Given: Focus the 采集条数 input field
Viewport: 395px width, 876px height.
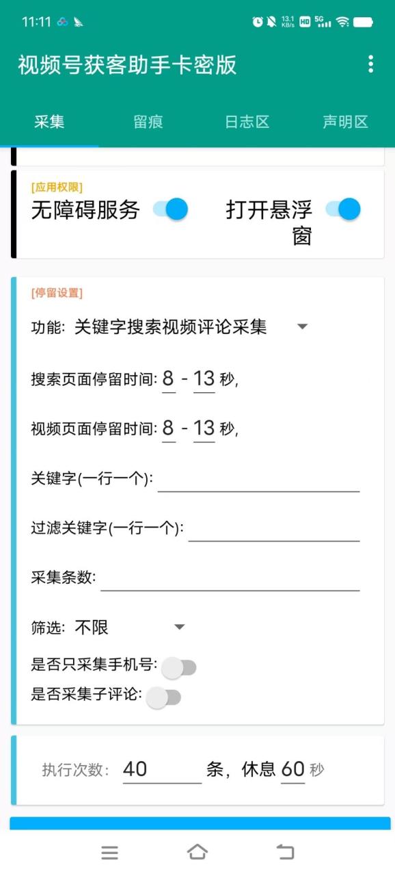Looking at the screenshot, I should [230, 578].
